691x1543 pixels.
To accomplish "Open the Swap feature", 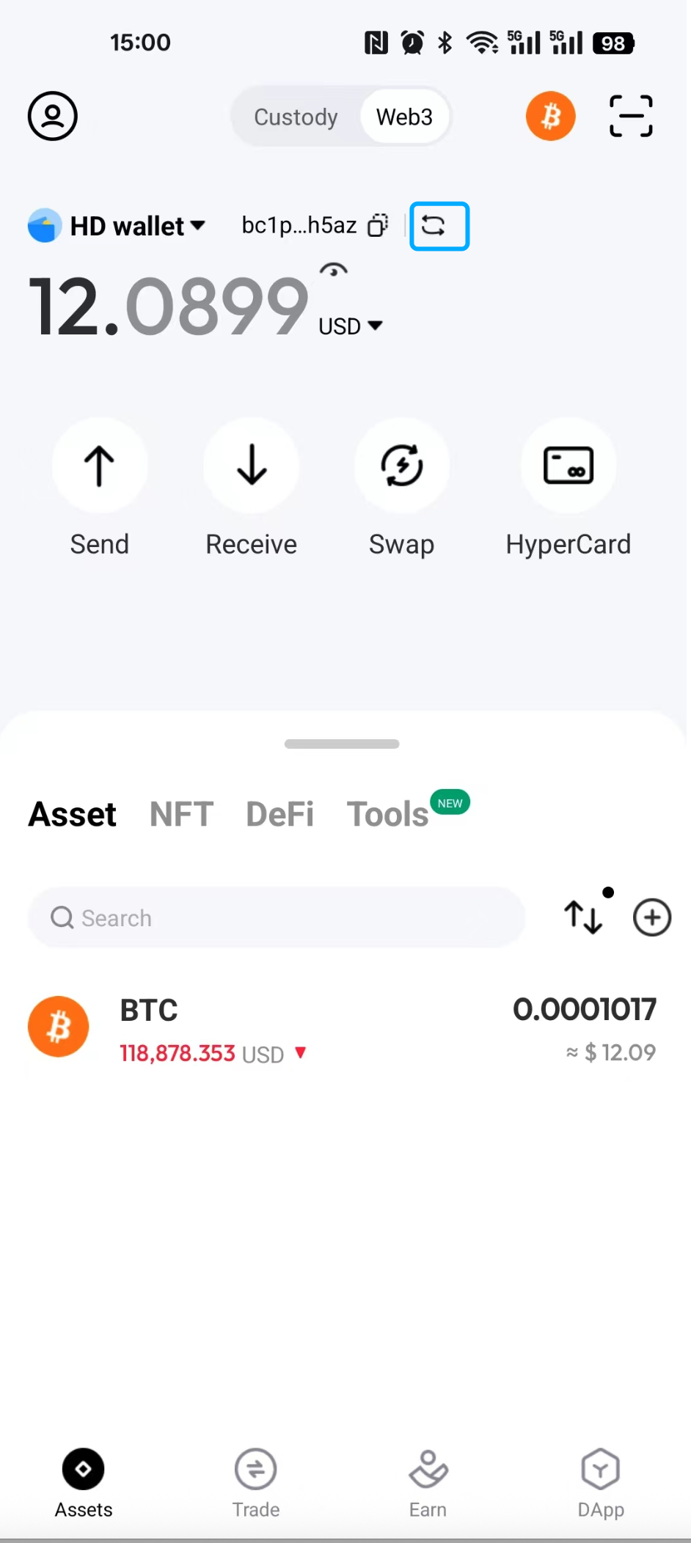I will (402, 466).
